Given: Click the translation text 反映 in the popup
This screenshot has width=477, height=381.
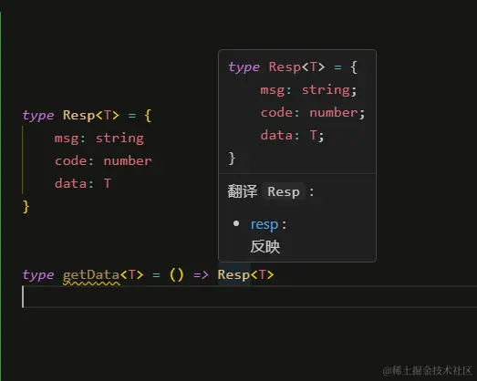Looking at the screenshot, I should (x=265, y=247).
